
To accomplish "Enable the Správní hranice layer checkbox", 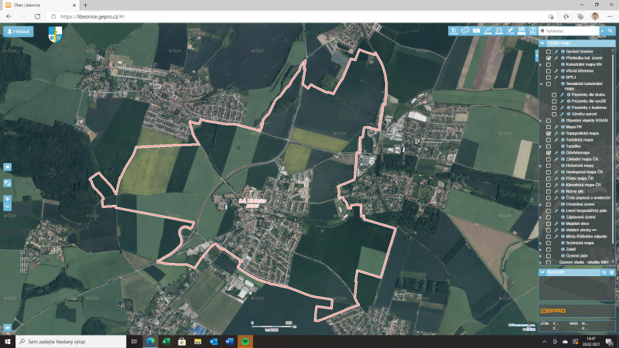I will tap(549, 51).
